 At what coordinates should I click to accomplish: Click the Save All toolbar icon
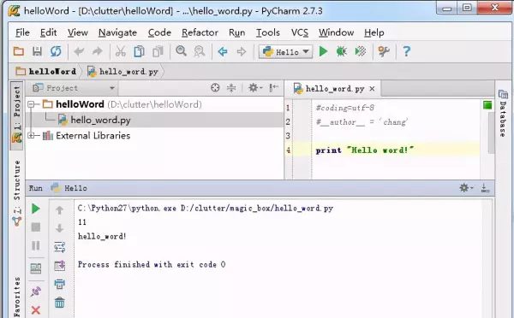[x=37, y=51]
